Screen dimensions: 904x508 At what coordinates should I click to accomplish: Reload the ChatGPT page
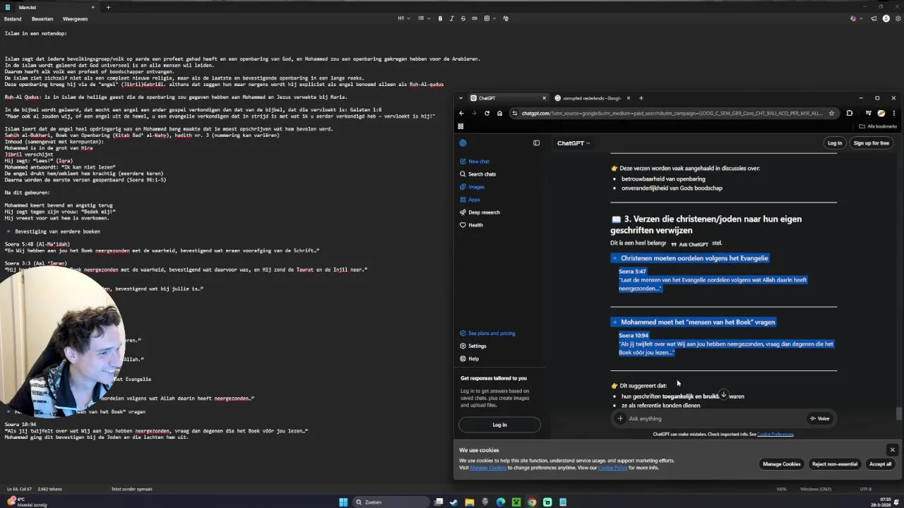click(487, 113)
